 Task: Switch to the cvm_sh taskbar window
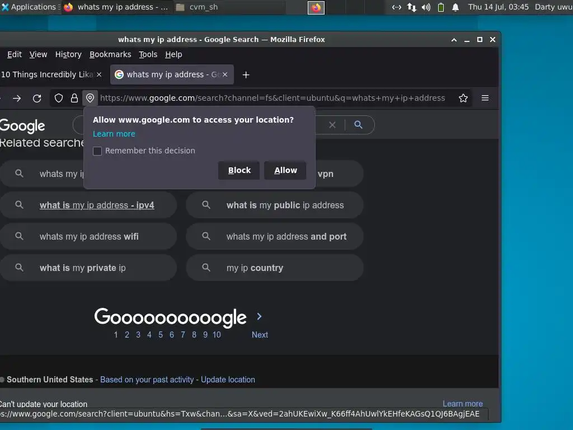coord(228,7)
